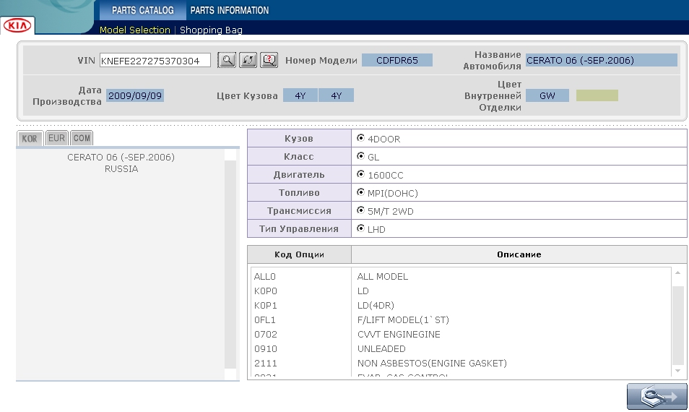Click the VIN search magnifier icon
The image size is (689, 412).
point(227,60)
